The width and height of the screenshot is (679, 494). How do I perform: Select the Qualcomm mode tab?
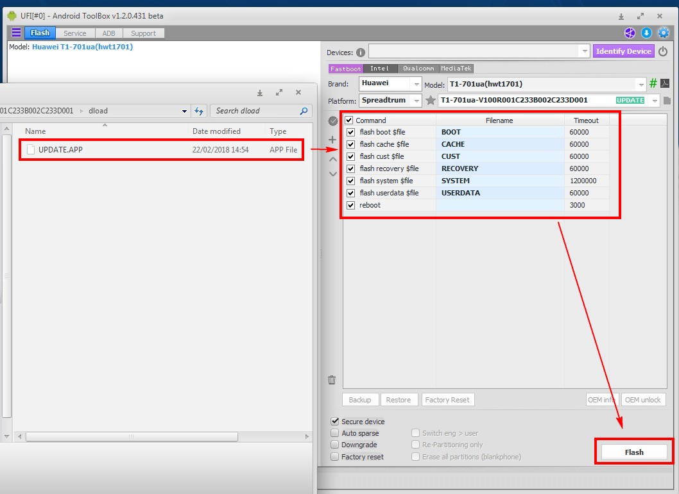(418, 69)
